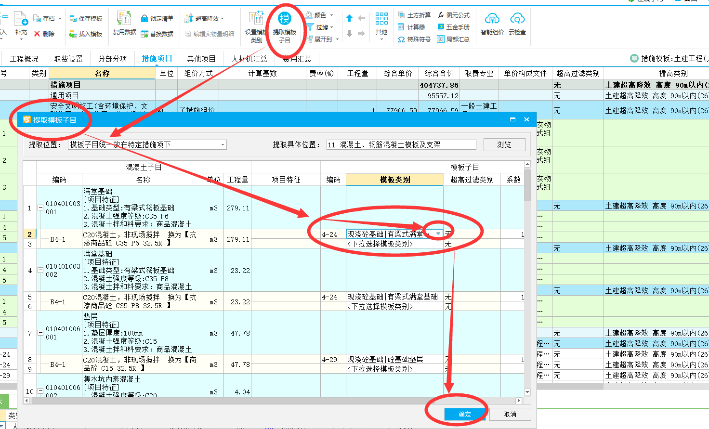Select the 现浇砼基础|砼基础垫层 cell
Viewport: 709px width, 429px height.
(395, 359)
